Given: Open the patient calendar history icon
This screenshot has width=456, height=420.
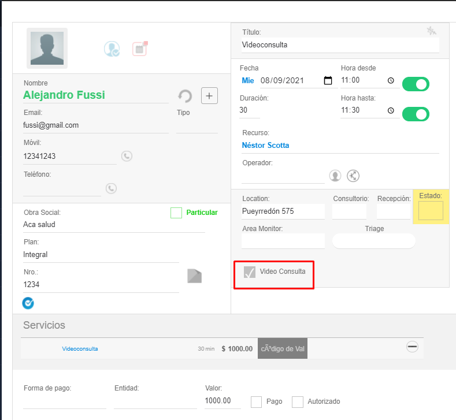Looking at the screenshot, I should (139, 49).
